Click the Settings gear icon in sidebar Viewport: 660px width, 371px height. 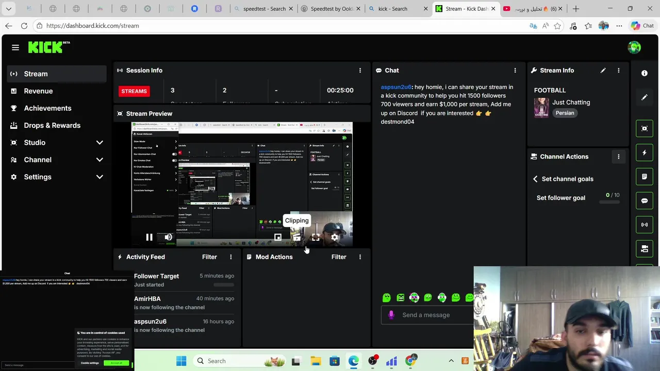14,177
